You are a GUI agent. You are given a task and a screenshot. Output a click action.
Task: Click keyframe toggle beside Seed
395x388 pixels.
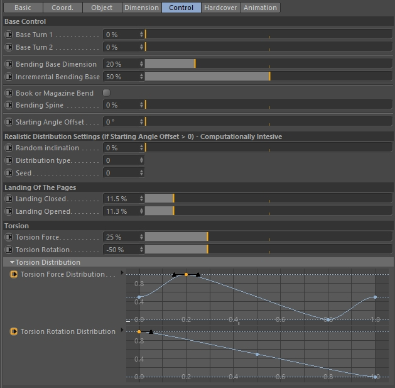pyautogui.click(x=9, y=173)
